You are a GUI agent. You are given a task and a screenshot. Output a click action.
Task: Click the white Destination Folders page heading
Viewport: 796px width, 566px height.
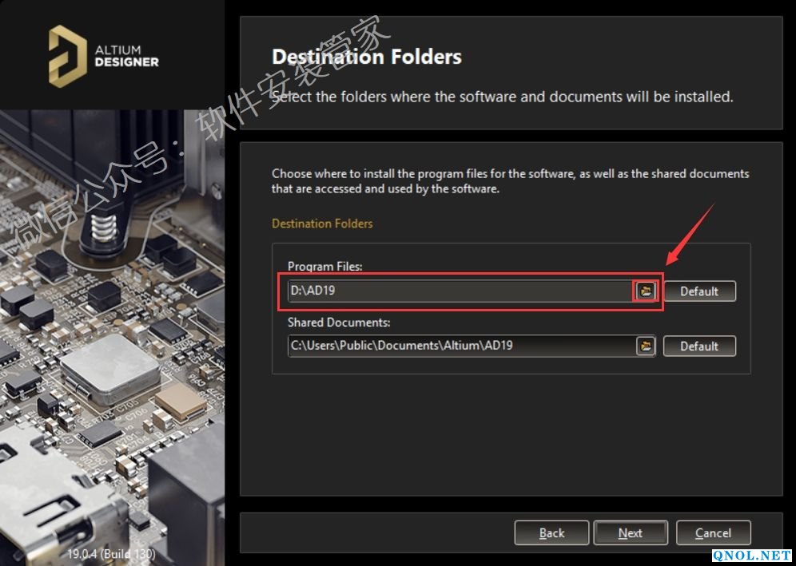click(367, 57)
